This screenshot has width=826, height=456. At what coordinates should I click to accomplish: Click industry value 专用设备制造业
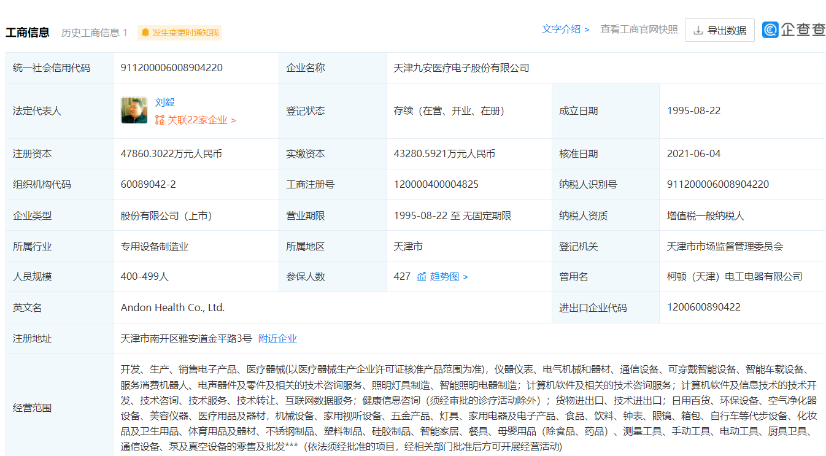(x=155, y=247)
